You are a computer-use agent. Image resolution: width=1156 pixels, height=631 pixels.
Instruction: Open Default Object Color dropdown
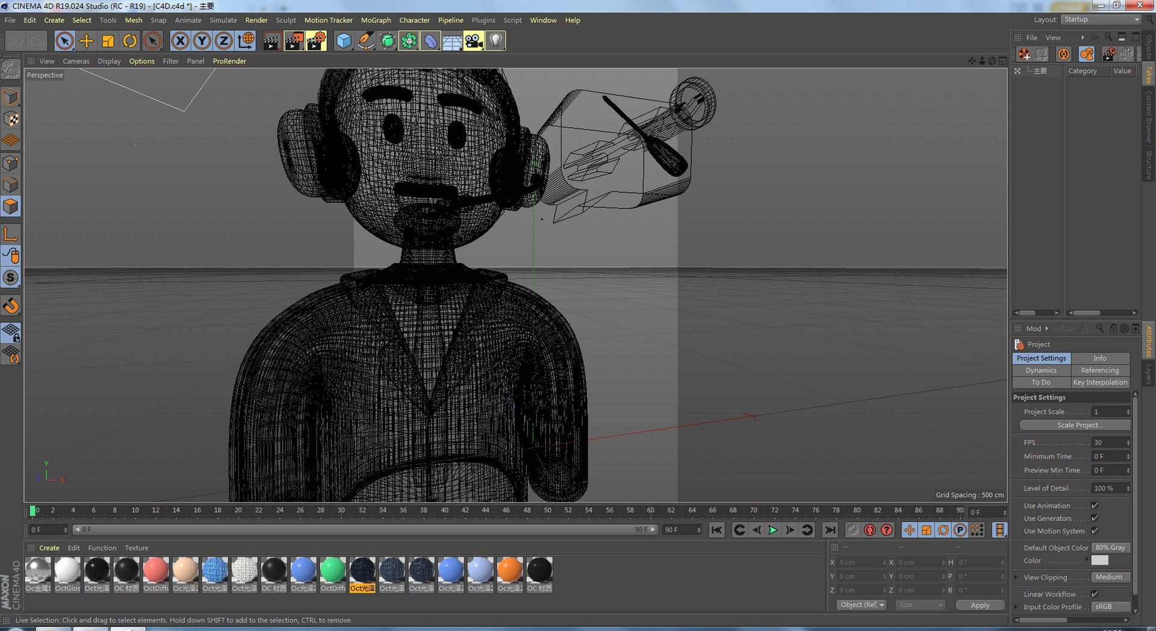[x=1111, y=548]
